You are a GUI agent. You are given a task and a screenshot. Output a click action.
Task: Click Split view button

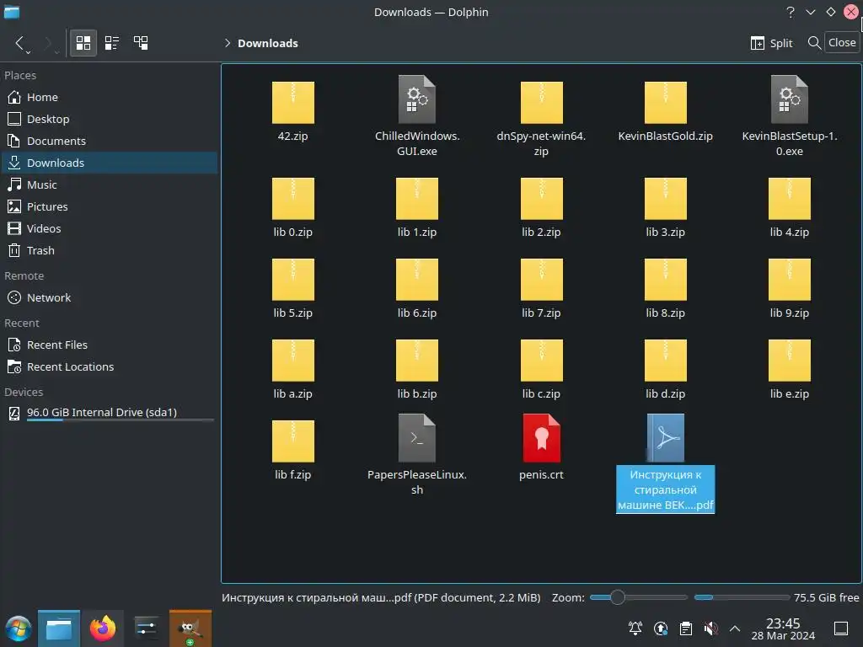(772, 43)
